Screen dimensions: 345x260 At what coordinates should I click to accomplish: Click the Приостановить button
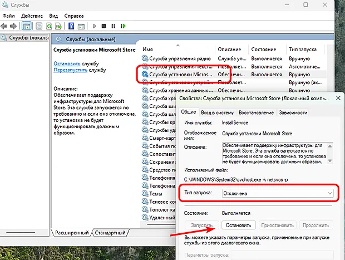click(277, 225)
